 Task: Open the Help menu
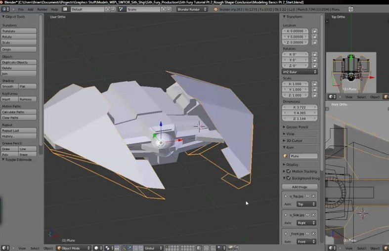54,9
